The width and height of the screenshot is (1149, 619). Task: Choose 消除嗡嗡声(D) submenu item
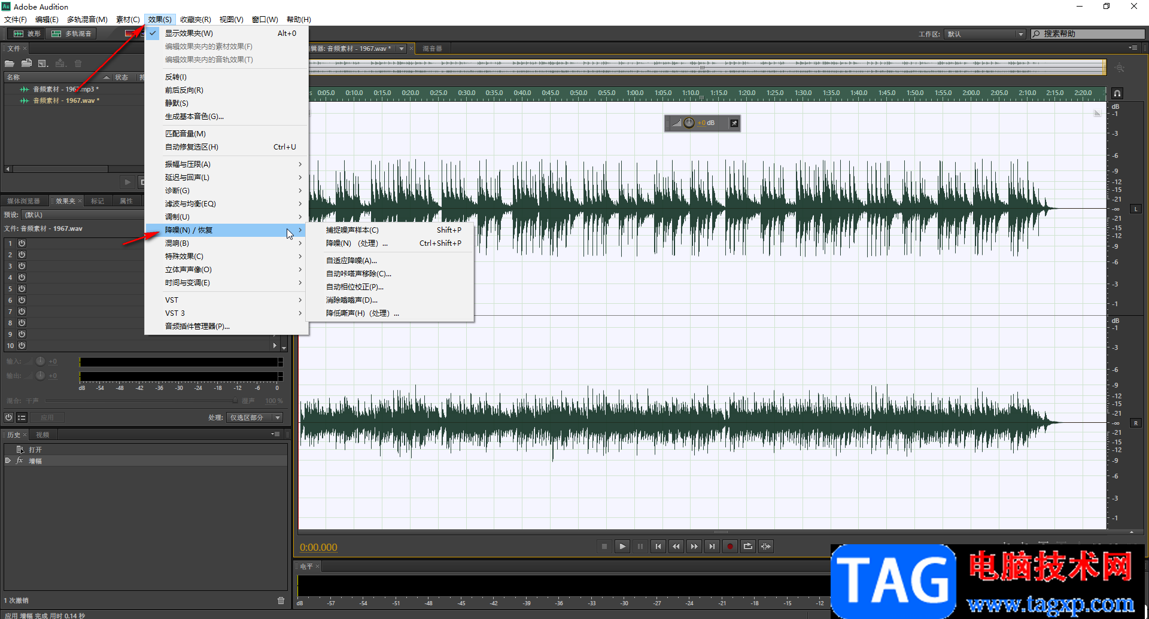(390, 300)
